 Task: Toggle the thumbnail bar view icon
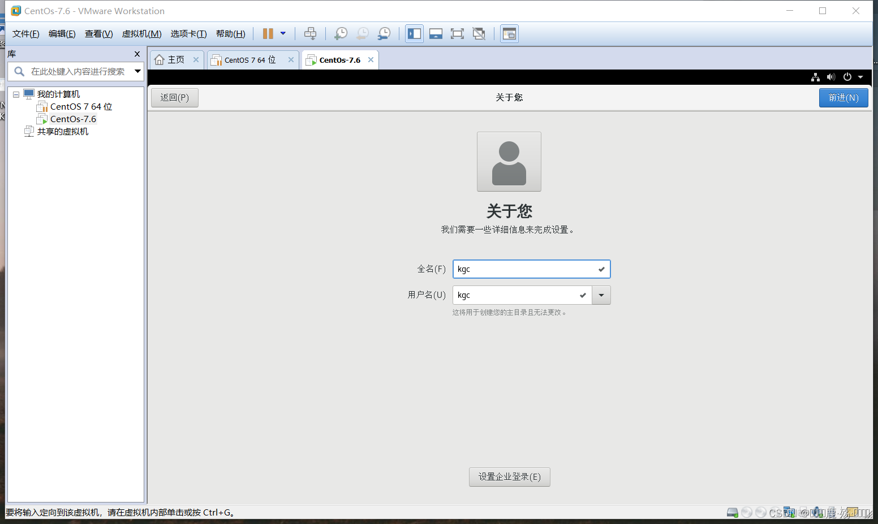[x=436, y=34]
